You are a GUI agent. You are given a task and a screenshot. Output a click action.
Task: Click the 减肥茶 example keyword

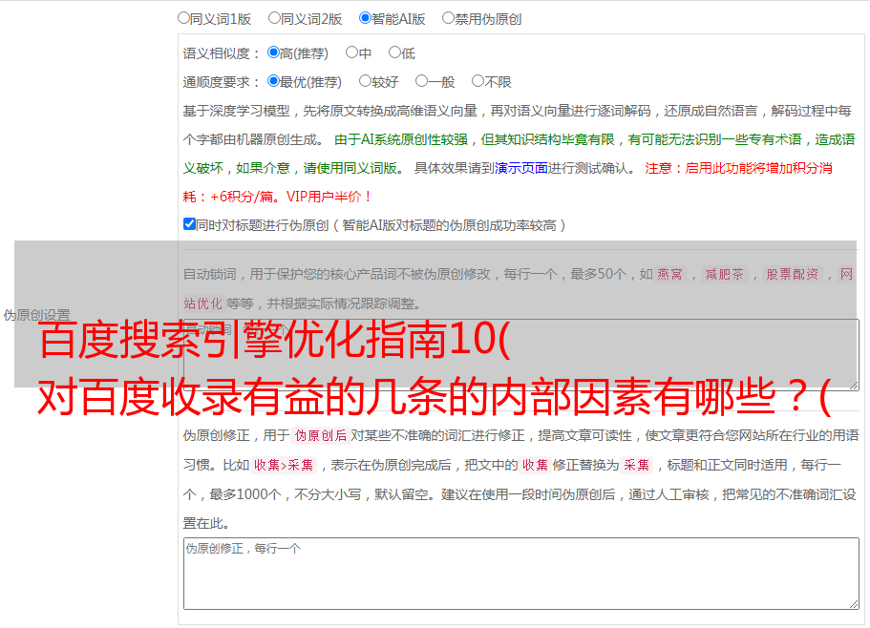[724, 274]
